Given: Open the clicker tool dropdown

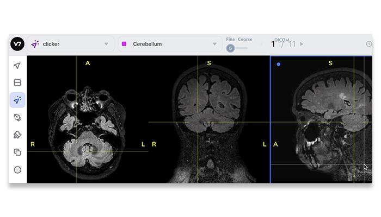Looking at the screenshot, I should point(71,44).
